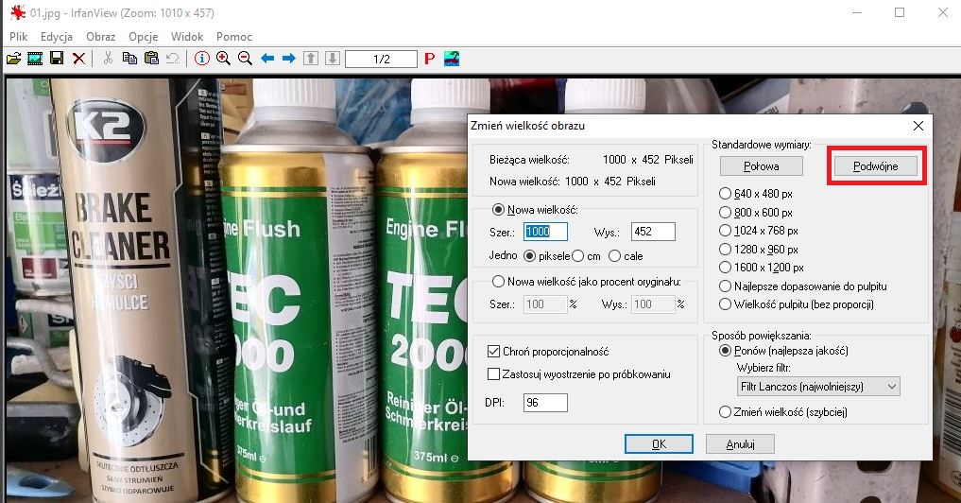This screenshot has width=961, height=503.
Task: Open the Opcje menu
Action: click(x=144, y=37)
